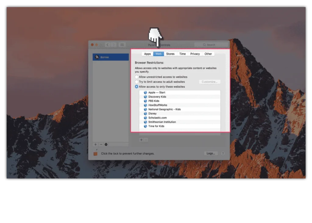Open the gear actions menu under user list
This screenshot has height=223, width=312.
(x=106, y=144)
